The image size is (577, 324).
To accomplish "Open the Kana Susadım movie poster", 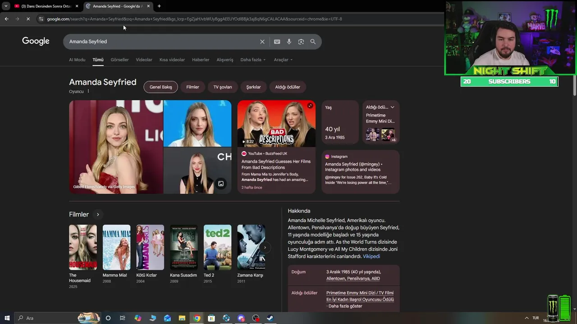I will tap(184, 247).
